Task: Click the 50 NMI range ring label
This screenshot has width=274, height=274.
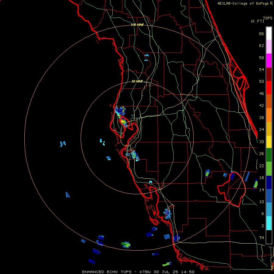Action: pos(137,81)
